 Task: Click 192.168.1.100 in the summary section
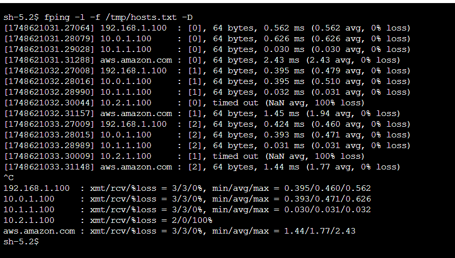[x=37, y=188]
